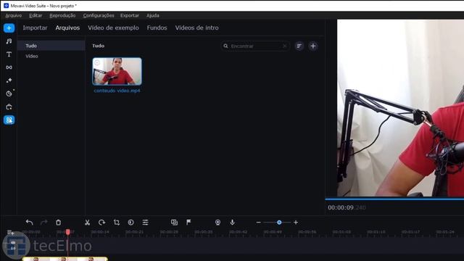Open the Titles text tool
Screen dimensions: 464x261
pos(9,54)
